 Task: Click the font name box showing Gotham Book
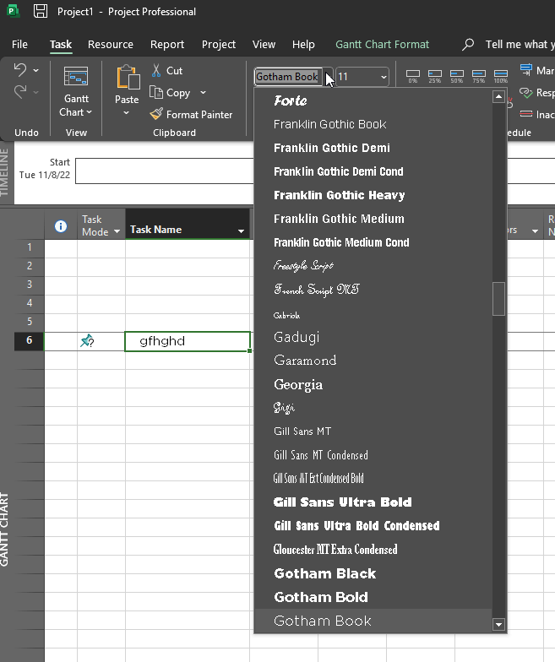pyautogui.click(x=289, y=77)
